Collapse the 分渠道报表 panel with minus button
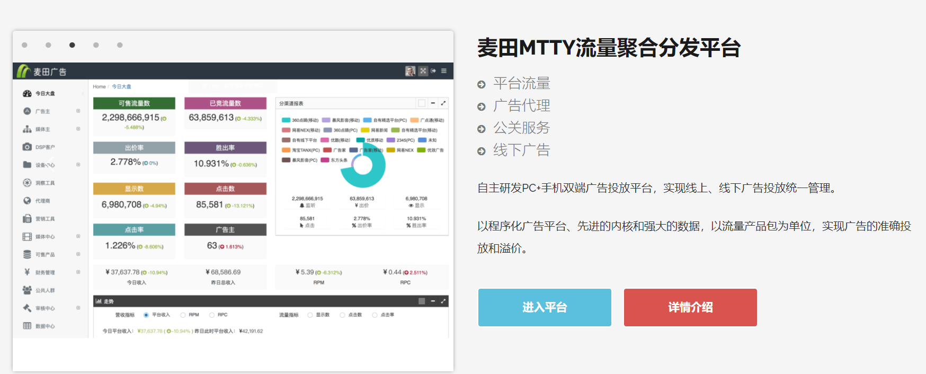The height and width of the screenshot is (374, 926). pos(433,103)
